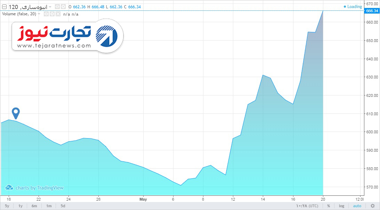Collapse the legend with the minus box
This screenshot has width=380, height=210.
point(4,7)
